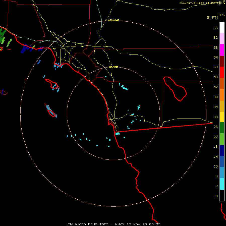Pick the dark maroon swatch beside 54
The width and height of the screenshot is (226, 226).
(222, 61)
